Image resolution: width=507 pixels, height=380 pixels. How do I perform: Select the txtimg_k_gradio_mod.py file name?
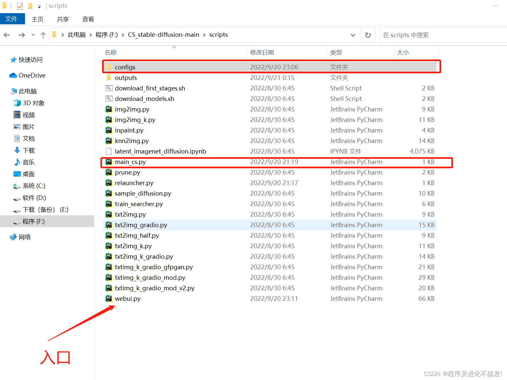click(x=150, y=278)
